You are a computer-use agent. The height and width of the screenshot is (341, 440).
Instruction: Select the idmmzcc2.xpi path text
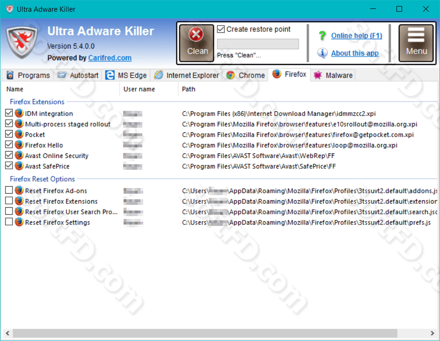pyautogui.click(x=279, y=114)
